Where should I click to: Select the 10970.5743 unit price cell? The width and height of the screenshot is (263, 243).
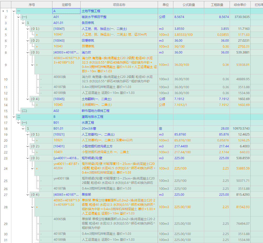point(240,129)
